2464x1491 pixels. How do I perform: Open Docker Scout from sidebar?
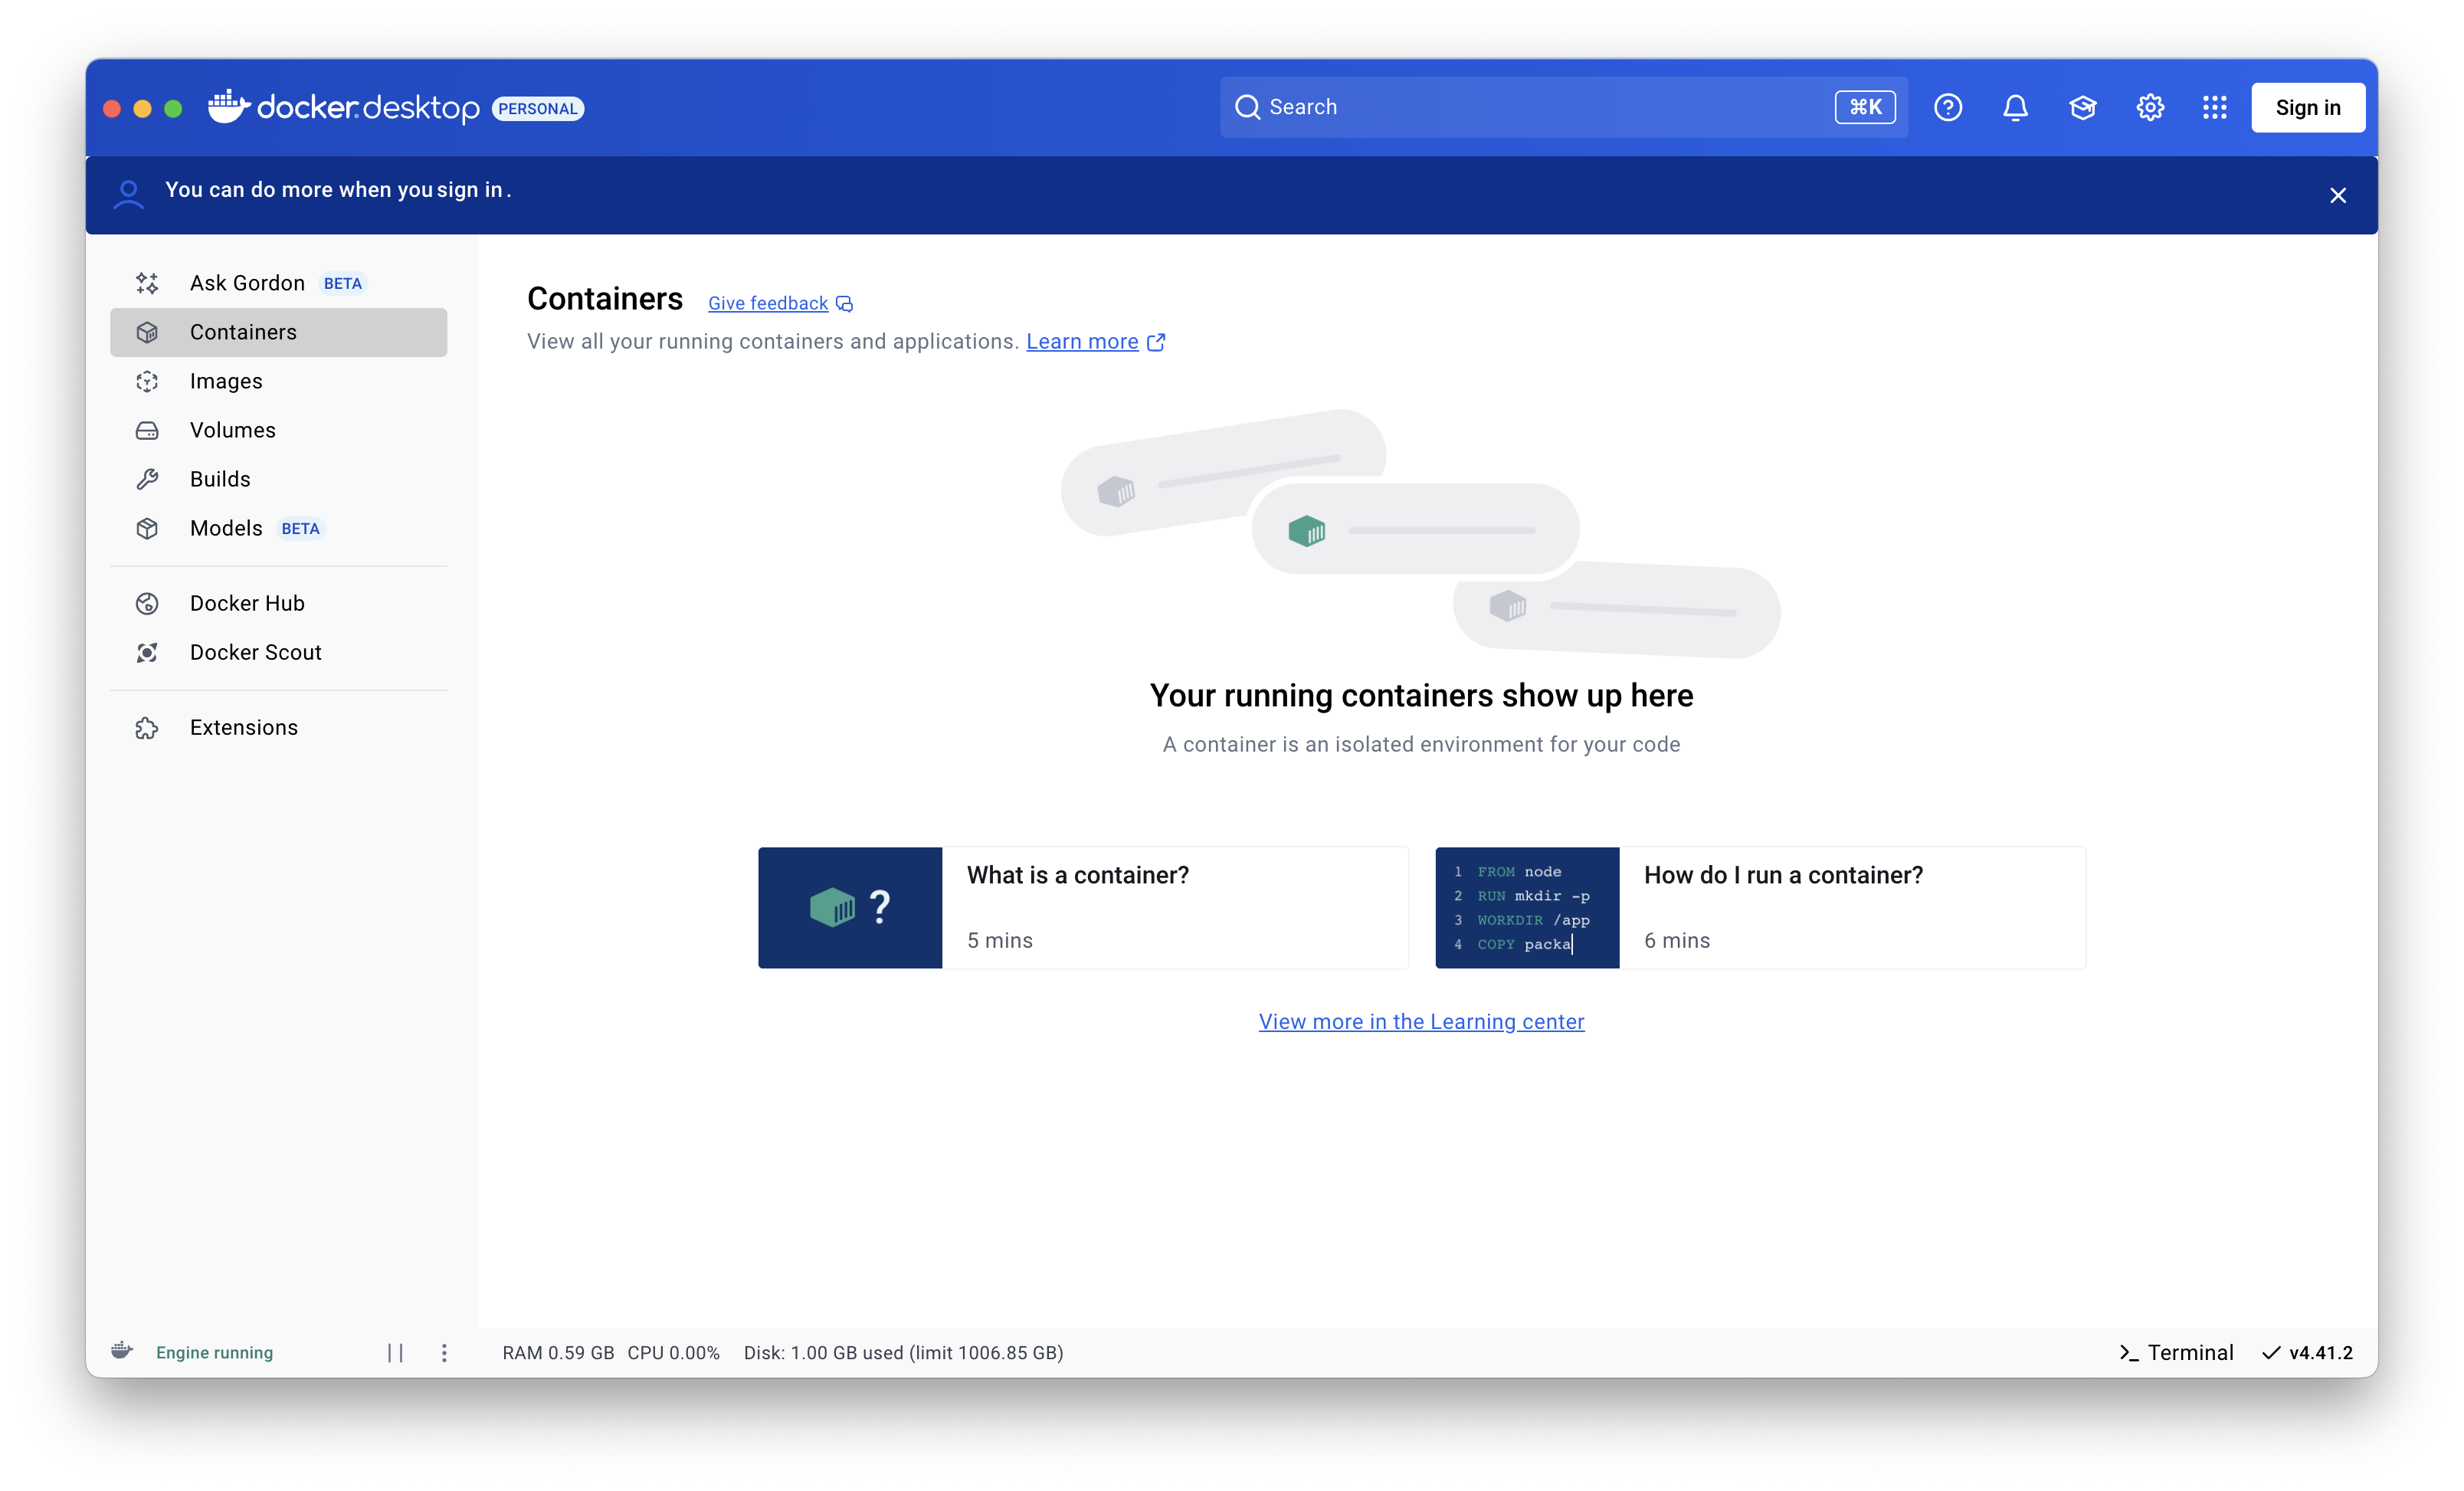coord(255,652)
